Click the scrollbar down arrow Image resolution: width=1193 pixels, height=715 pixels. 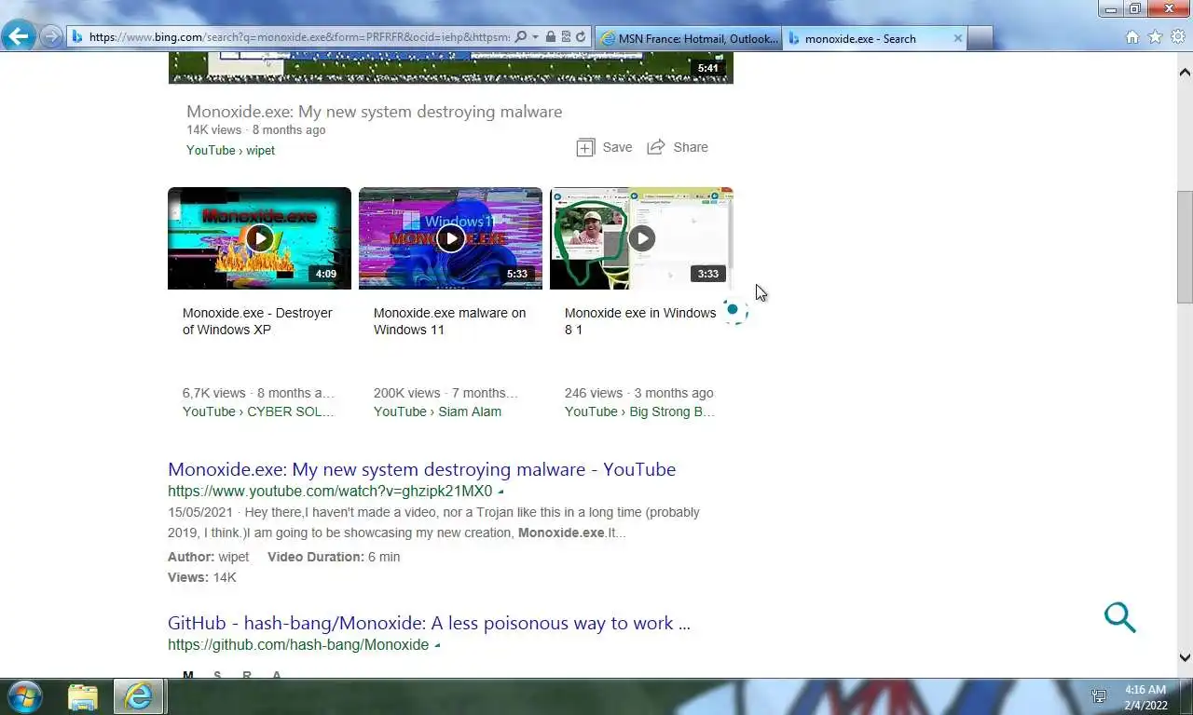pyautogui.click(x=1185, y=657)
